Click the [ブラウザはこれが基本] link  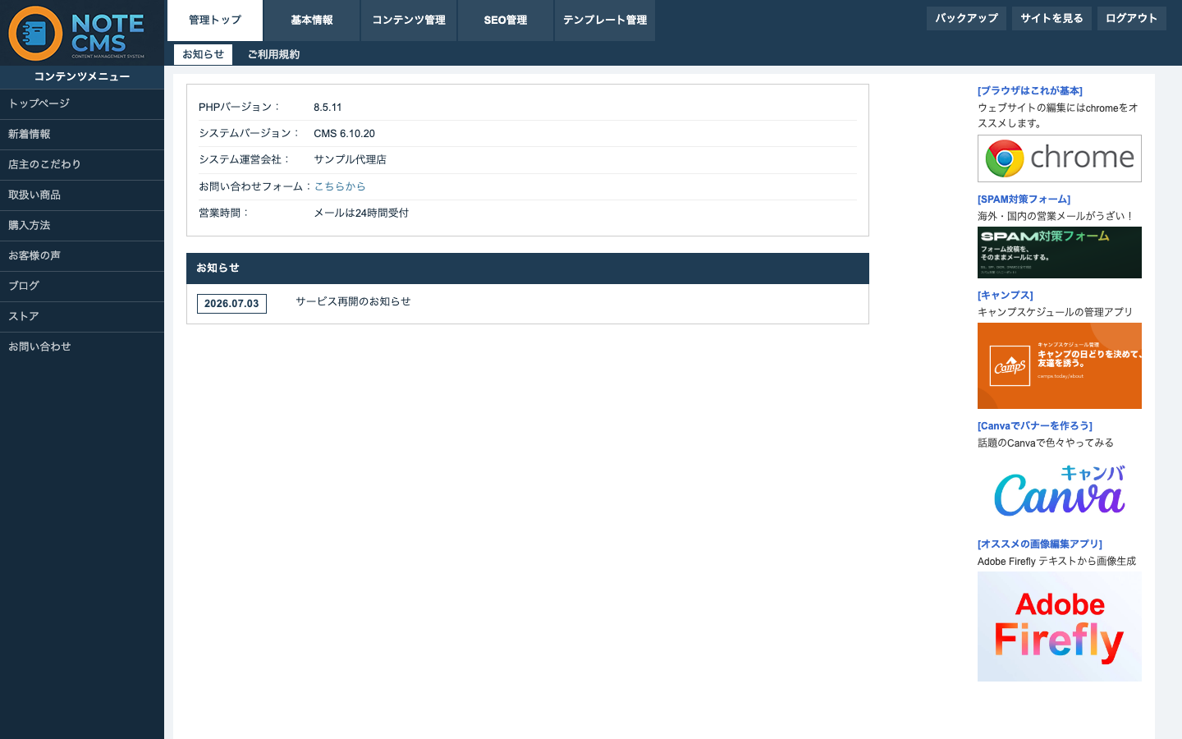tap(1030, 90)
